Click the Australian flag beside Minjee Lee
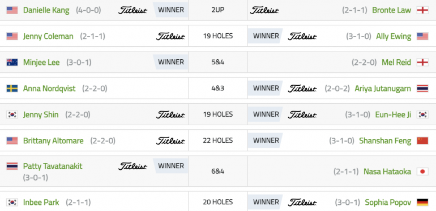 pyautogui.click(x=12, y=62)
